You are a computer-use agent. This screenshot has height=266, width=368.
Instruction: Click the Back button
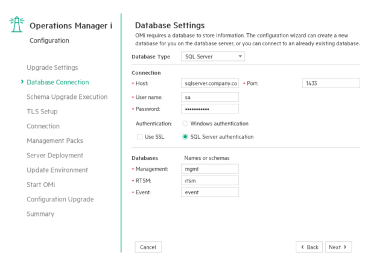pyautogui.click(x=309, y=247)
